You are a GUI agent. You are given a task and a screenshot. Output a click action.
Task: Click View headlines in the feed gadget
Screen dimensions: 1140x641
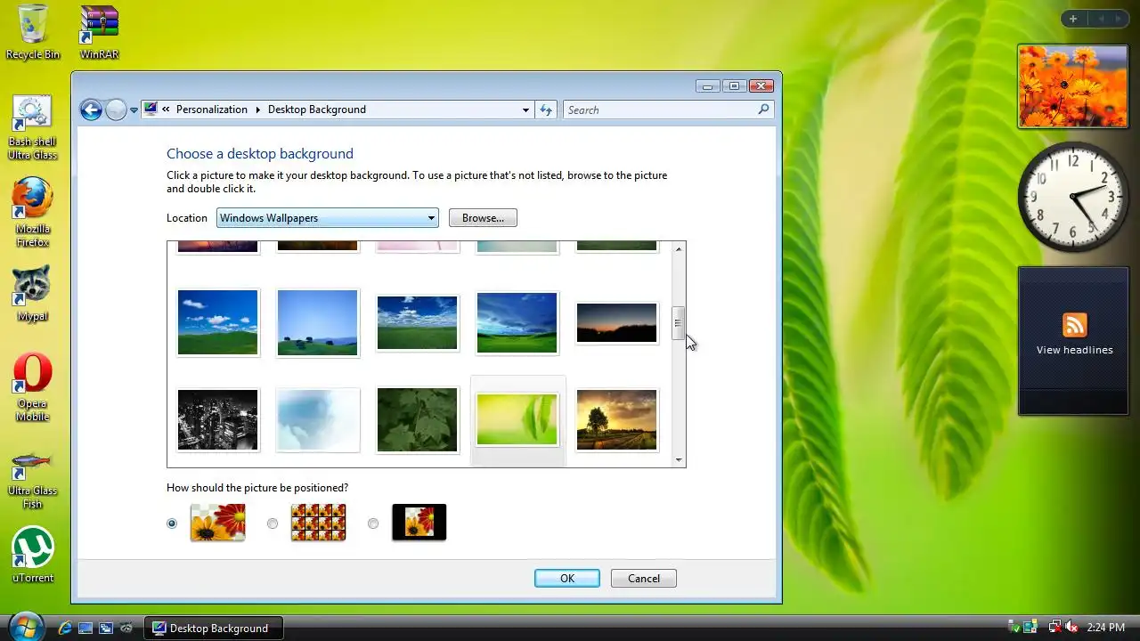(x=1075, y=350)
